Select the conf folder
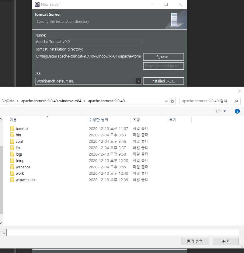The image size is (244, 253). pos(19,142)
